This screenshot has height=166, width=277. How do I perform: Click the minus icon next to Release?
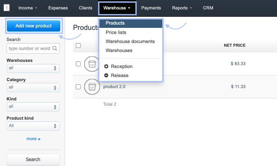(107, 75)
